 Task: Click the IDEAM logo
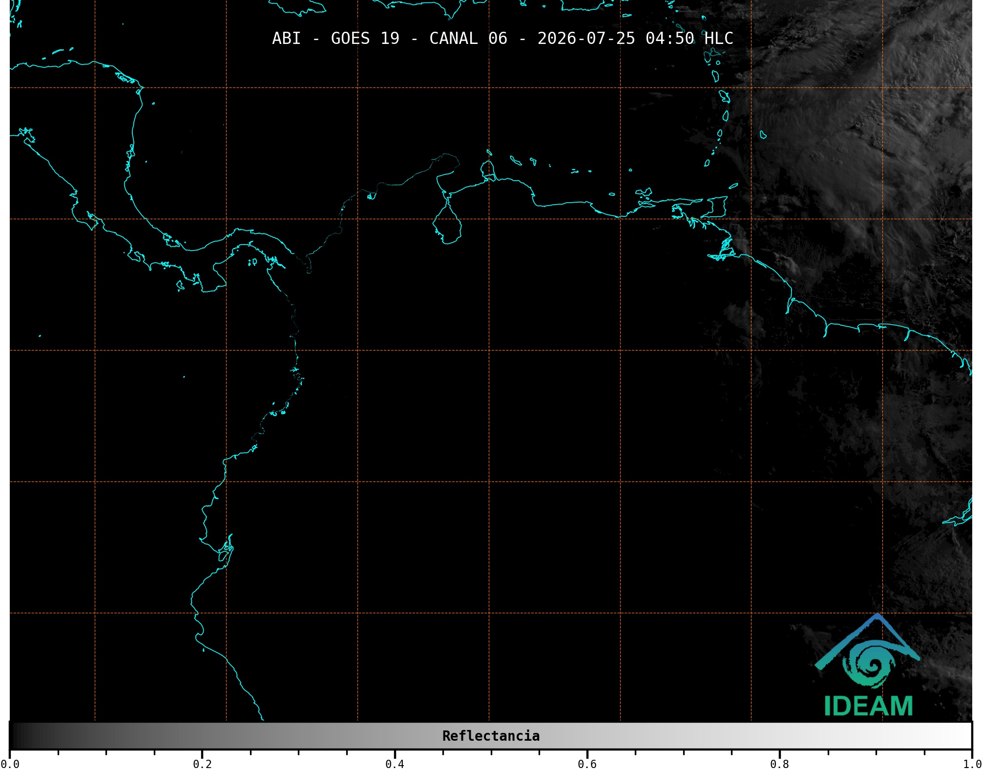pyautogui.click(x=868, y=665)
